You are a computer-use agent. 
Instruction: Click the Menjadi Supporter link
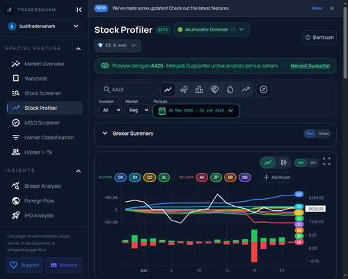tap(310, 65)
